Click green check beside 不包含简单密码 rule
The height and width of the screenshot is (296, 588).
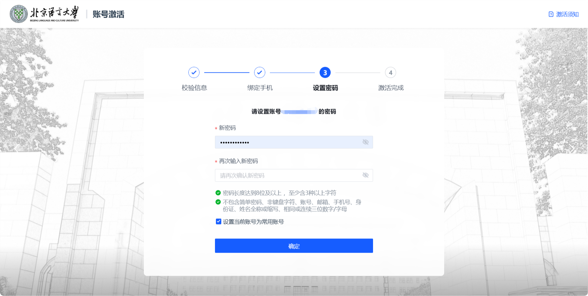coord(218,202)
